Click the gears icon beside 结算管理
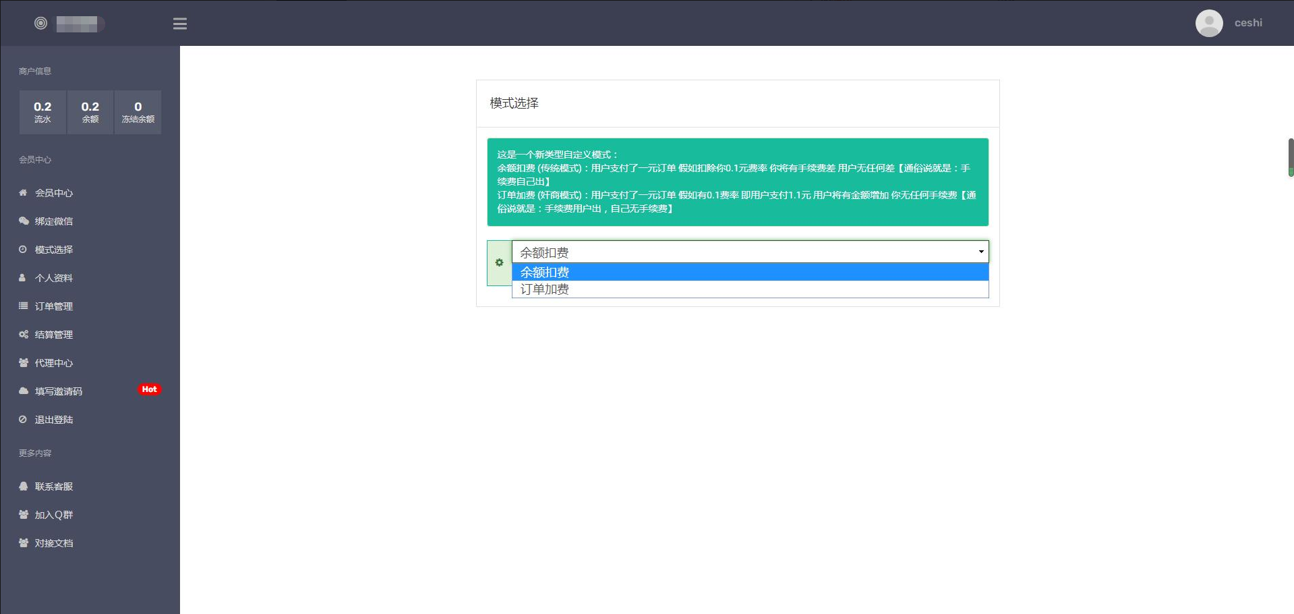Image resolution: width=1294 pixels, height=614 pixels. coord(24,335)
